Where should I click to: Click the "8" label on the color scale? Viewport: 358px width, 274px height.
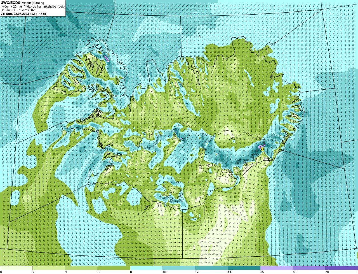pos(131,272)
